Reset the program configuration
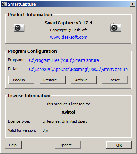The width and height of the screenshot is (137, 154). [115, 80]
